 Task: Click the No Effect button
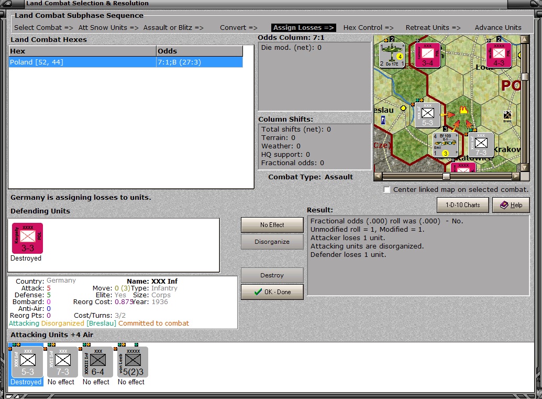click(x=272, y=225)
